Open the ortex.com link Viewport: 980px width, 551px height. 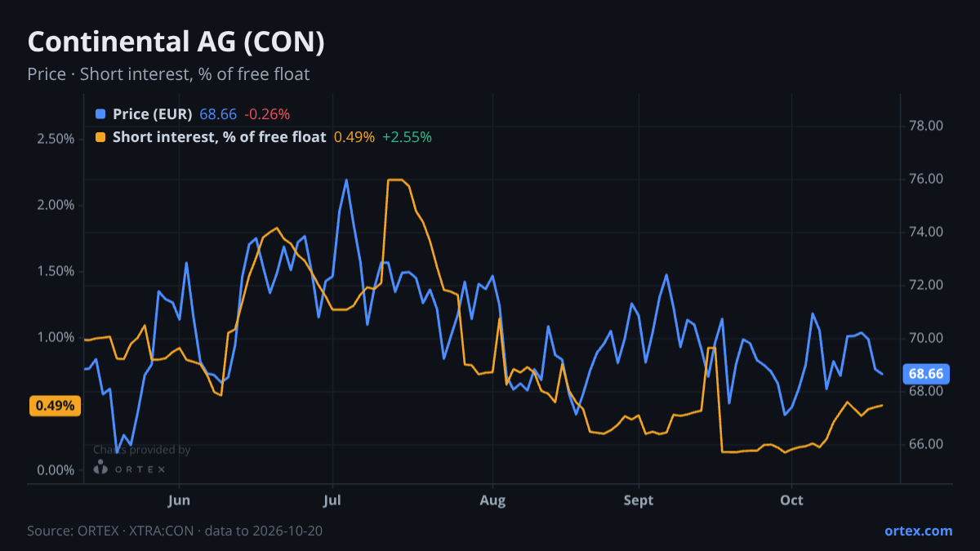[918, 531]
